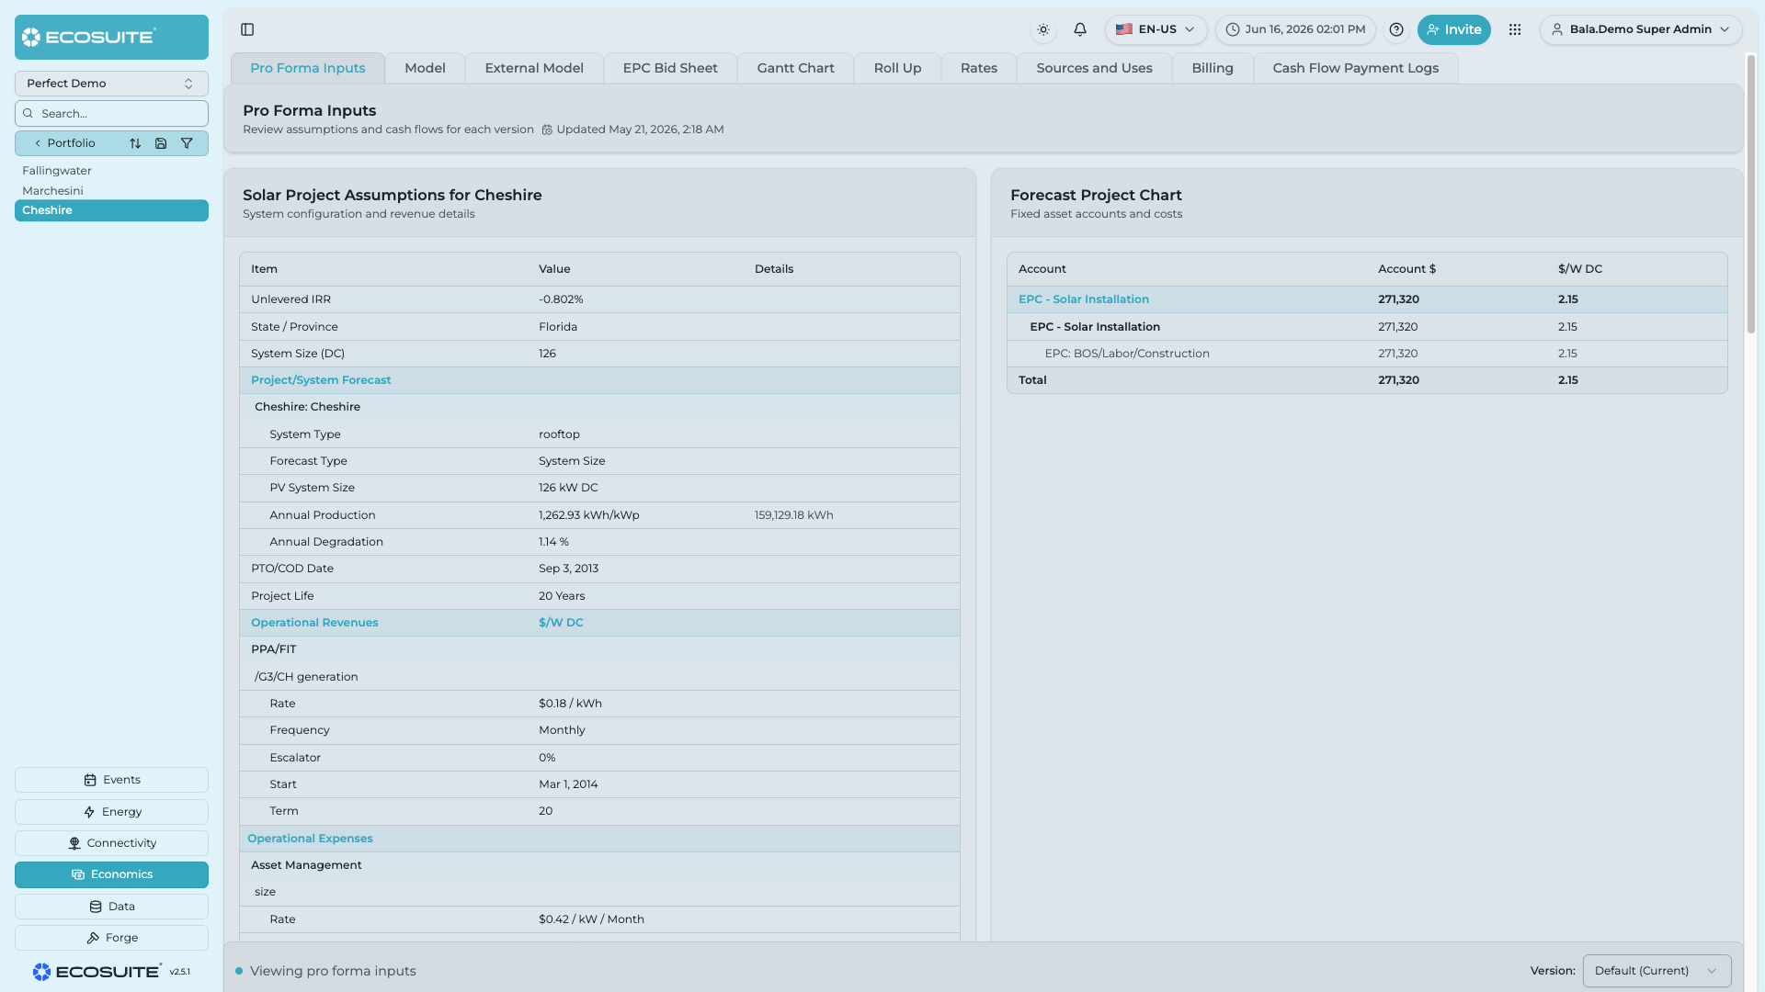Open the help question mark icon
This screenshot has width=1765, height=992.
pyautogui.click(x=1396, y=29)
